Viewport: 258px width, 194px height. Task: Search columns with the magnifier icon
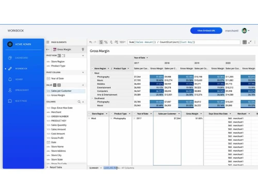coord(79,102)
